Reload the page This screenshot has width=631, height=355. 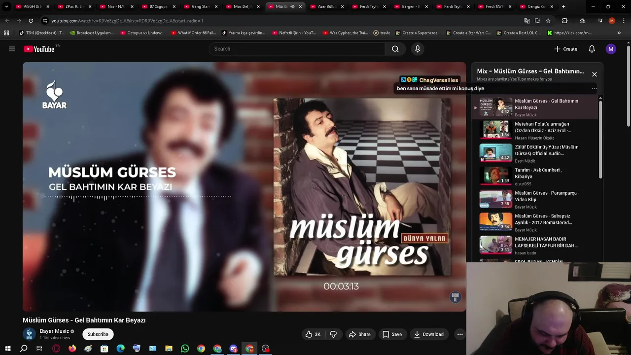click(31, 21)
